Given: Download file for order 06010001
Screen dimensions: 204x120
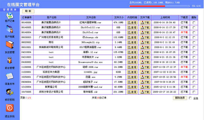Looking at the screenshot, I should [x=145, y=48].
